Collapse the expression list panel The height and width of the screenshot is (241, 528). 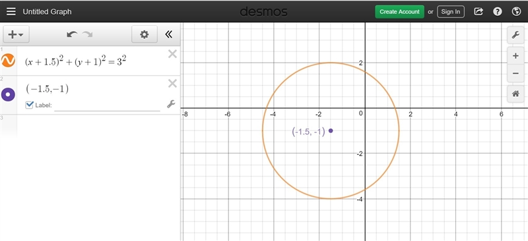(169, 34)
